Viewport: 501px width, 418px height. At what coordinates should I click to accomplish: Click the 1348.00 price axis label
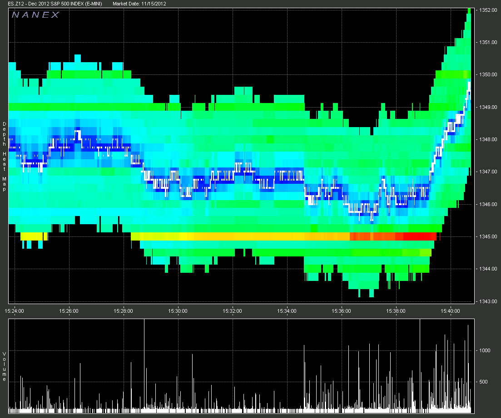click(488, 139)
